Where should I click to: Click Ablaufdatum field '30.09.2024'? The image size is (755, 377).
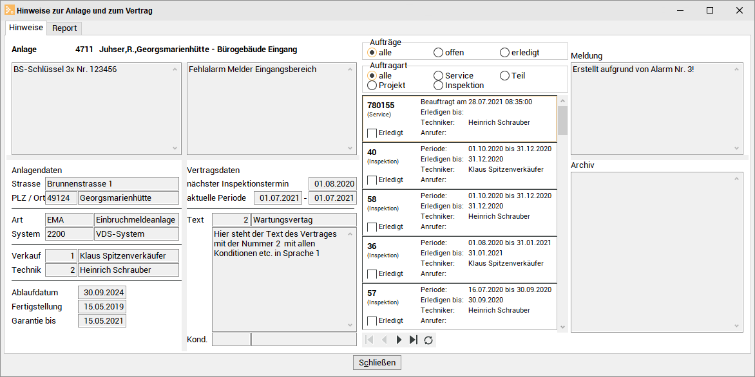(102, 292)
